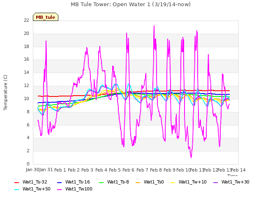Click the blue Wat1_Ts-16 legend swatch
Screen dimensions: 263x197
(x=60, y=182)
